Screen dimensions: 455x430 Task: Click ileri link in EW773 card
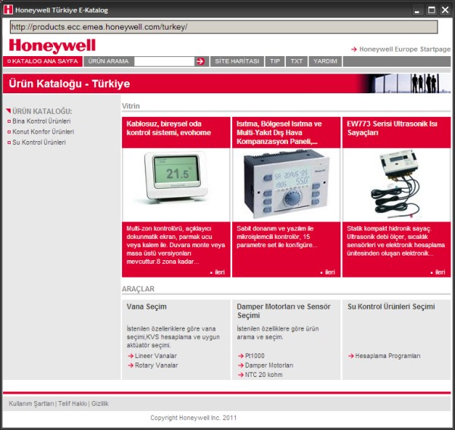tap(440, 272)
